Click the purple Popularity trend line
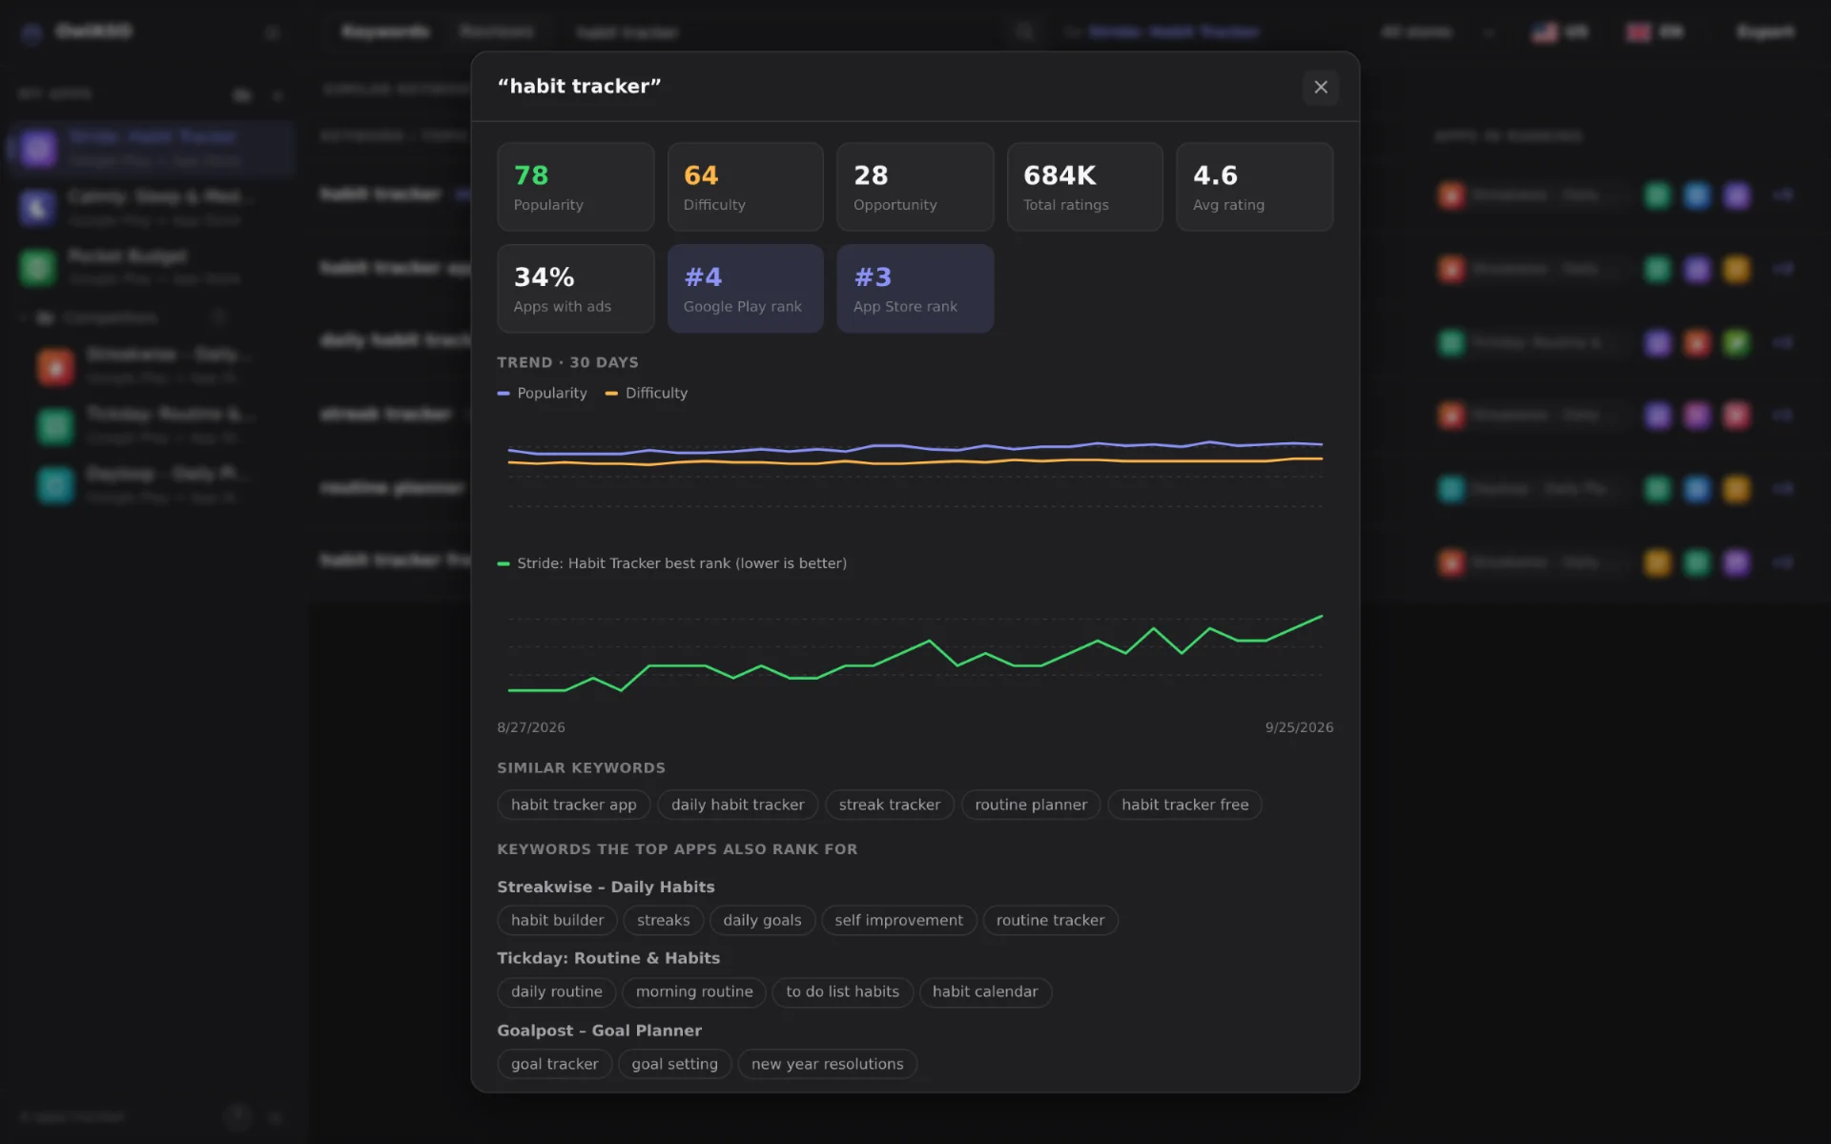 (915, 446)
